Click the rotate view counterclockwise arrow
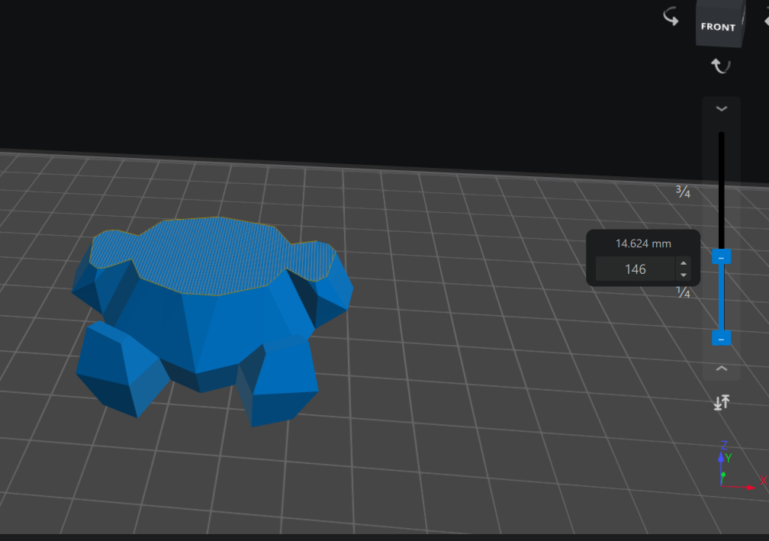Viewport: 769px width, 541px height. 671,17
